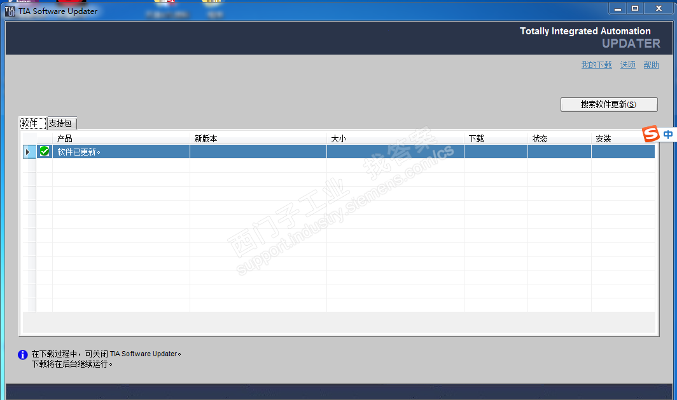677x400 pixels.
Task: Switch to the 软件 tab
Action: (x=32, y=123)
